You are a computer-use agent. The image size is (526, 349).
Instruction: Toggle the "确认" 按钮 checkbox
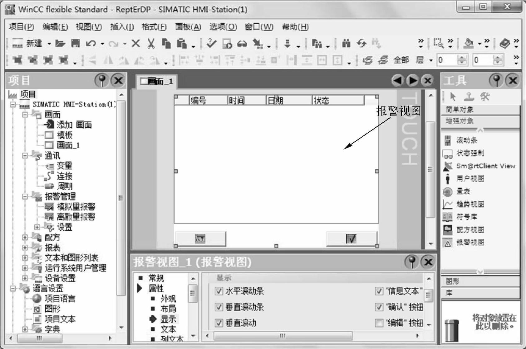tap(379, 307)
